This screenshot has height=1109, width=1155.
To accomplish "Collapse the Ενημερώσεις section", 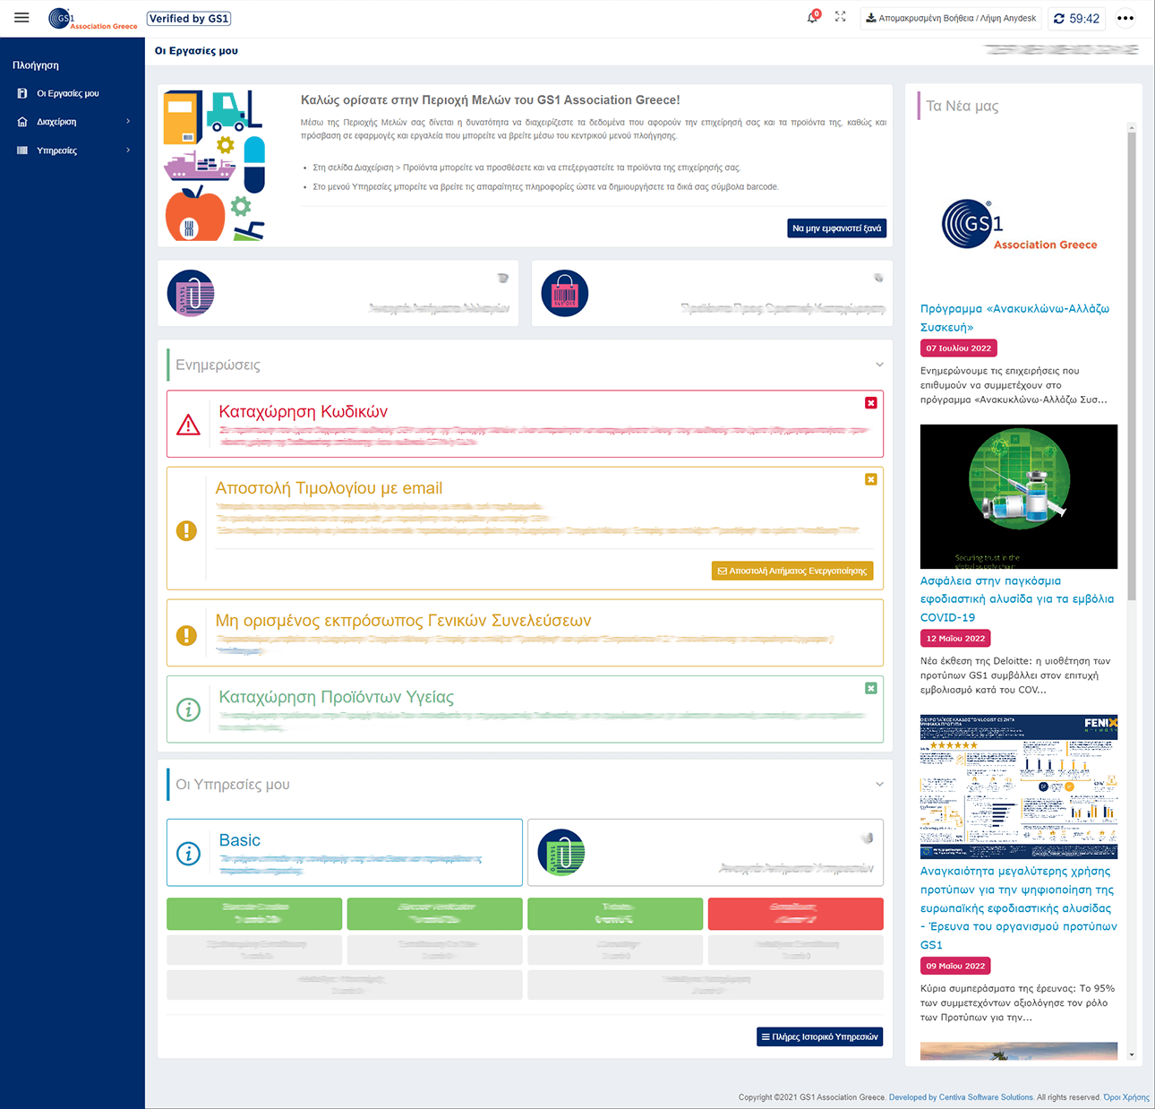I will 879,365.
